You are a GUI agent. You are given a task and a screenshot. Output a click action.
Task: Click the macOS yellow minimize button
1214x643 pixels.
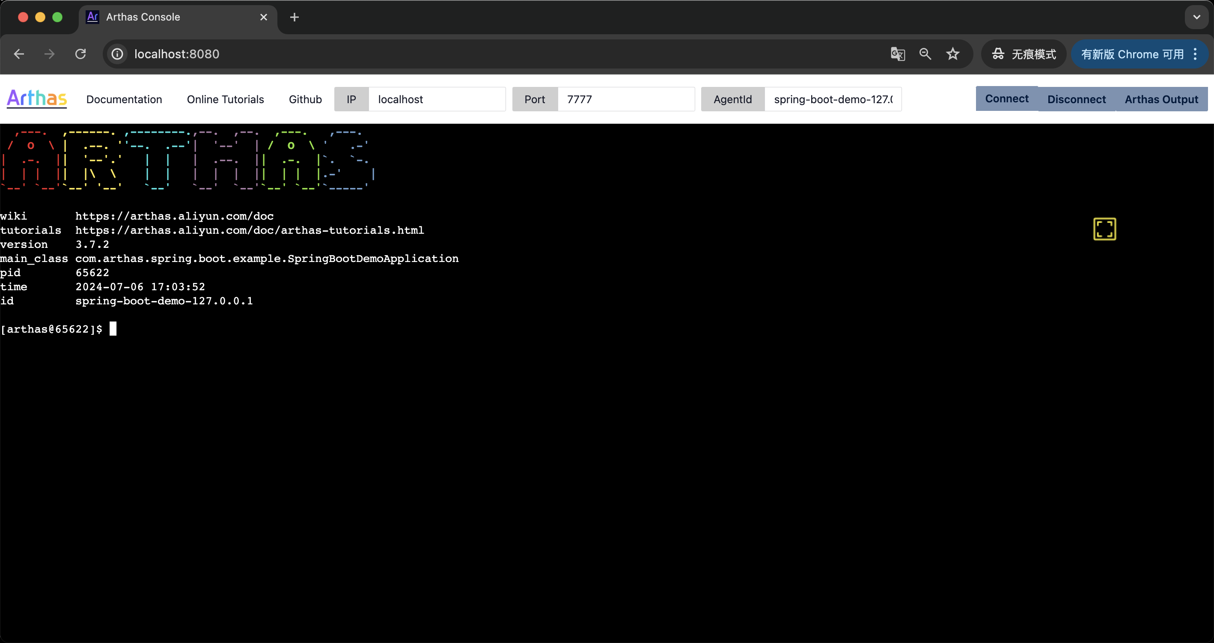pos(40,18)
